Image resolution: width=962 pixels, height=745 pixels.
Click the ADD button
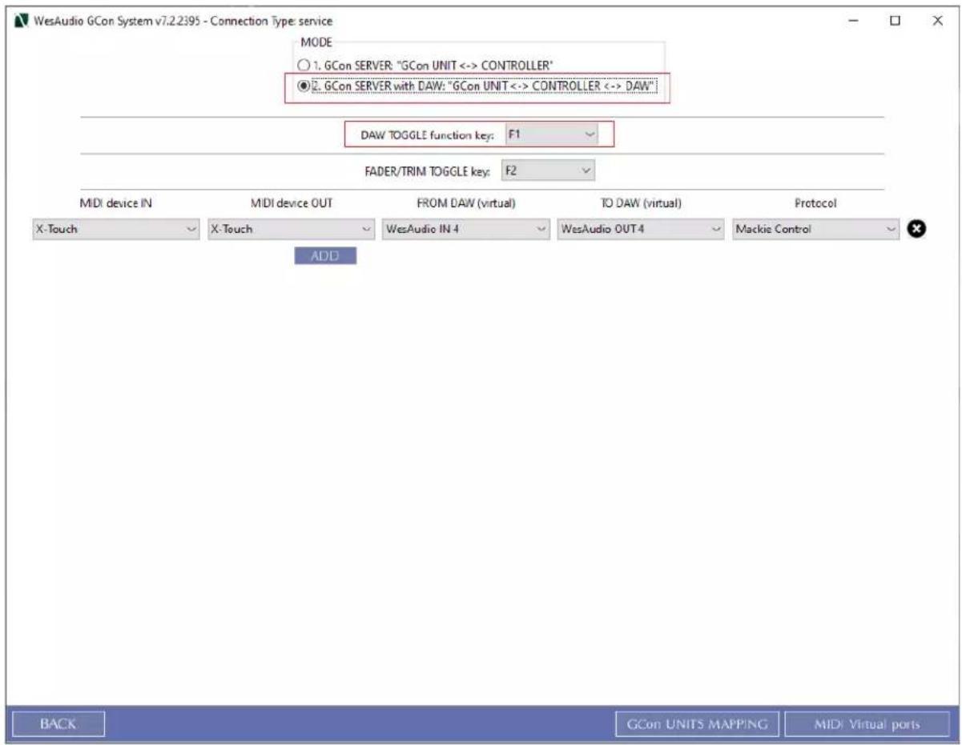click(325, 256)
